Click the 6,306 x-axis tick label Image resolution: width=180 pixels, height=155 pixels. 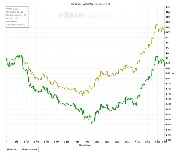coord(117,142)
